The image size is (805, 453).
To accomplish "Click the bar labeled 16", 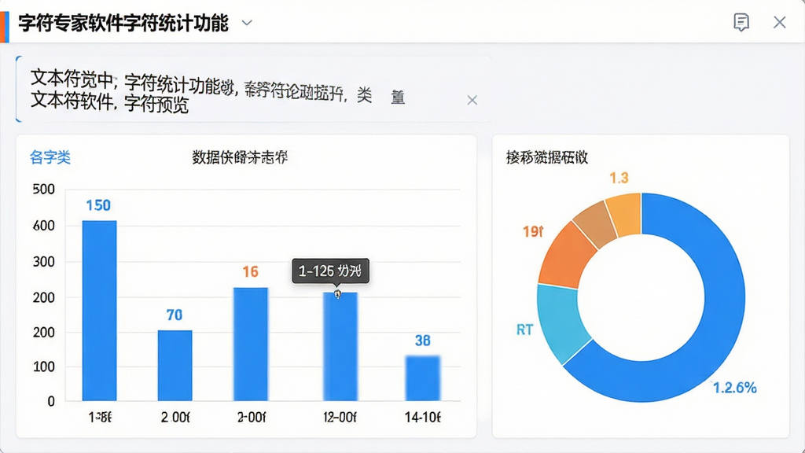I will click(251, 344).
